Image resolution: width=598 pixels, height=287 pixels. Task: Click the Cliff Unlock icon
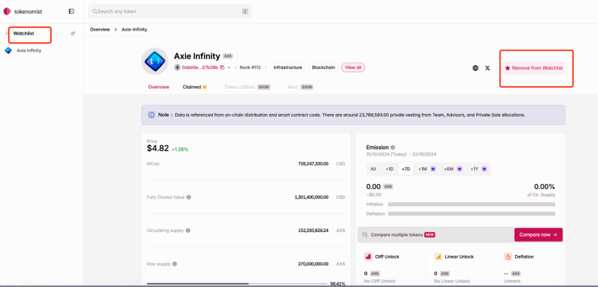pyautogui.click(x=368, y=256)
